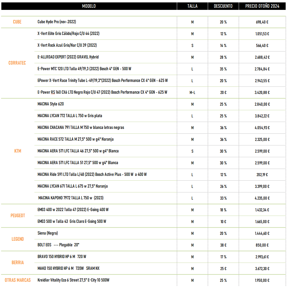287x289 pixels.
Task: Select the PRECIO OTOÑO 2024 header
Action: (x=262, y=6)
